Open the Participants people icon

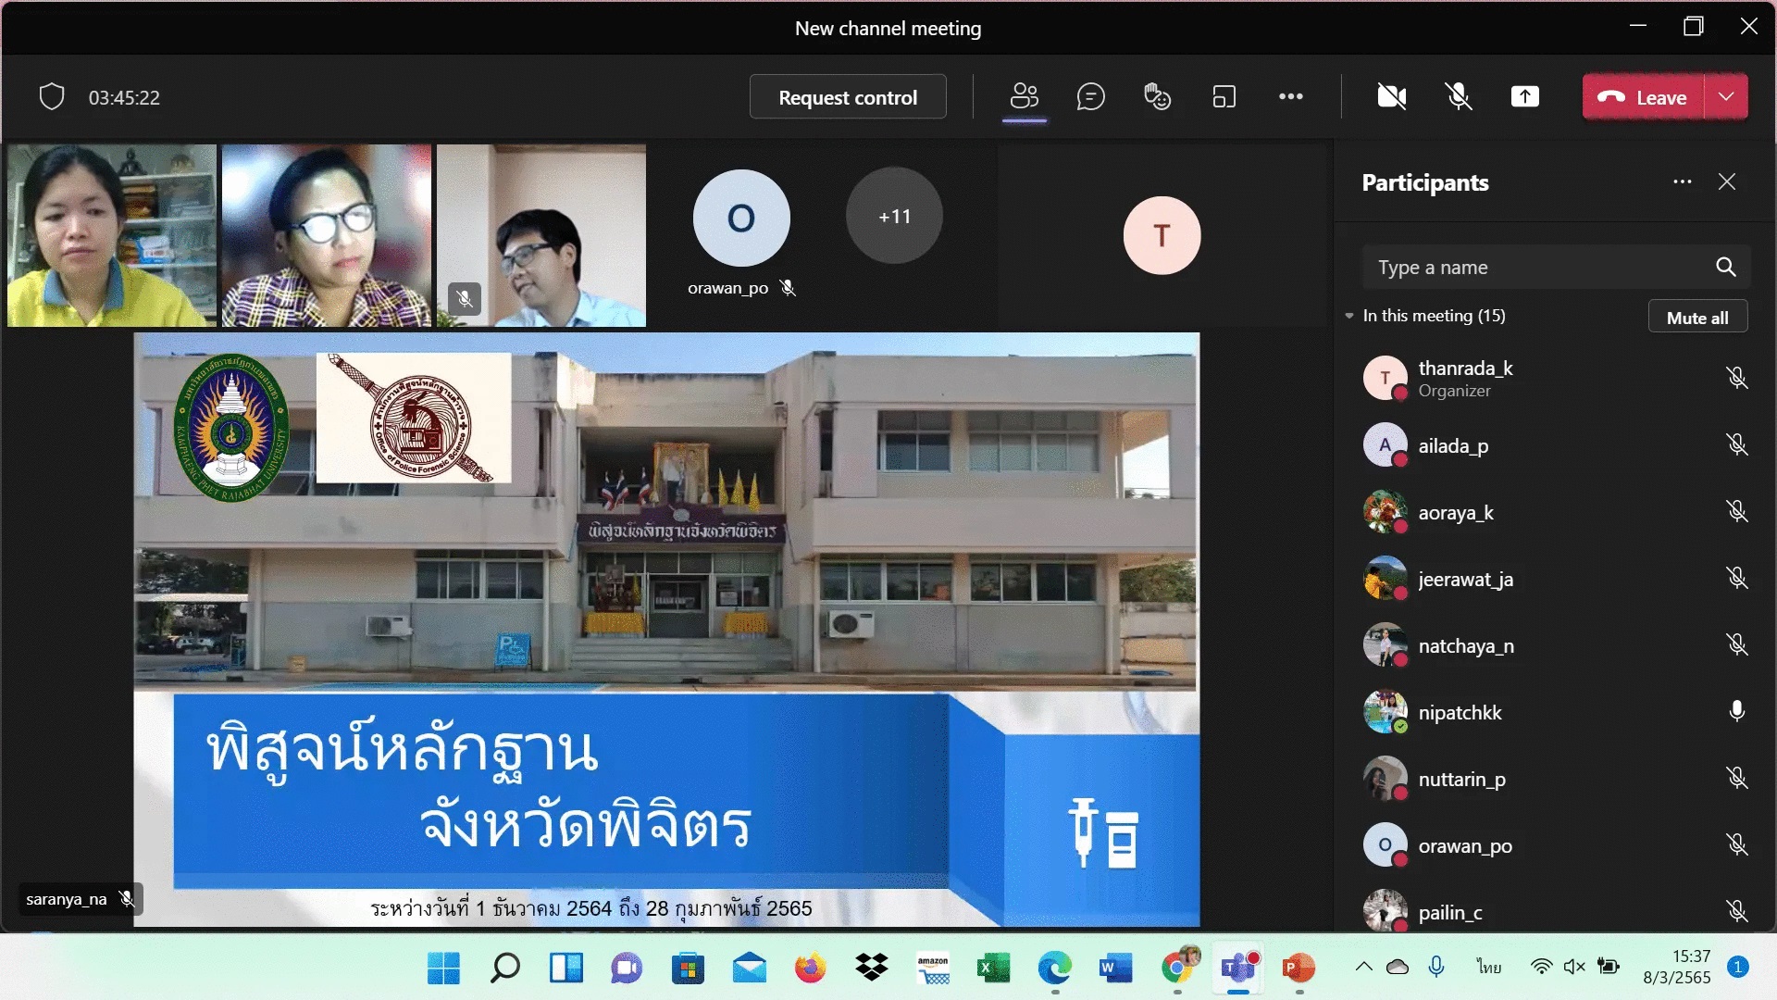[x=1024, y=96]
